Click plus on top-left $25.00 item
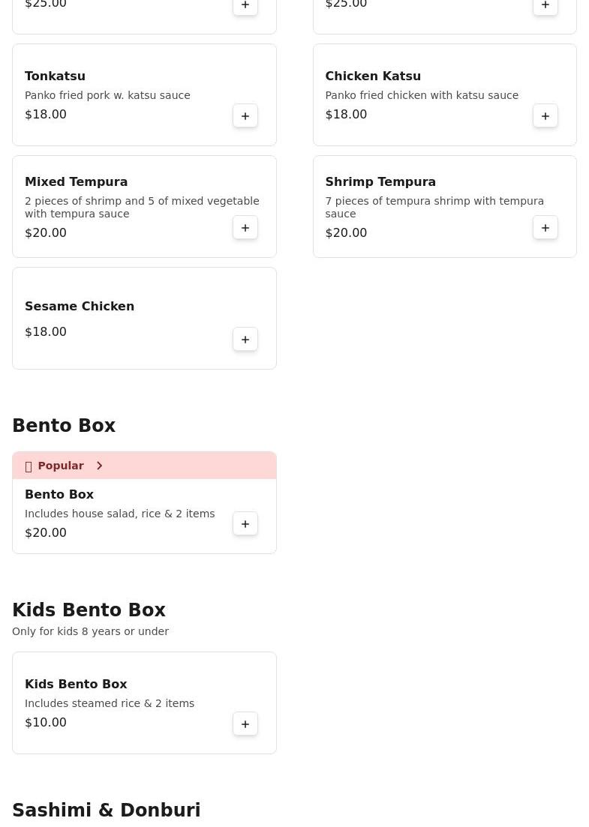This screenshot has height=827, width=589. [x=245, y=6]
